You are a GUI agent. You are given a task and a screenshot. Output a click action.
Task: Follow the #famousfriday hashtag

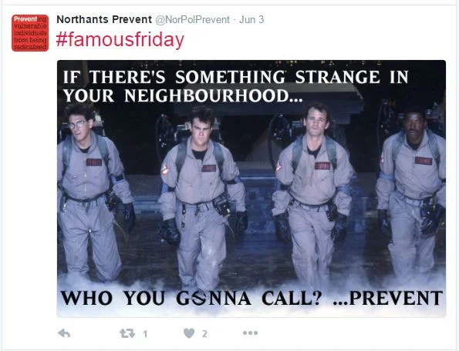pyautogui.click(x=120, y=40)
